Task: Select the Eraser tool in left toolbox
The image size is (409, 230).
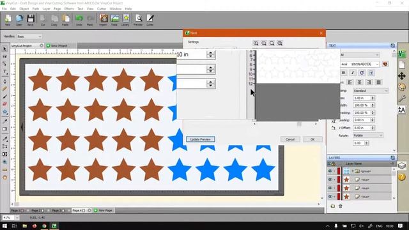Action: pos(4,104)
